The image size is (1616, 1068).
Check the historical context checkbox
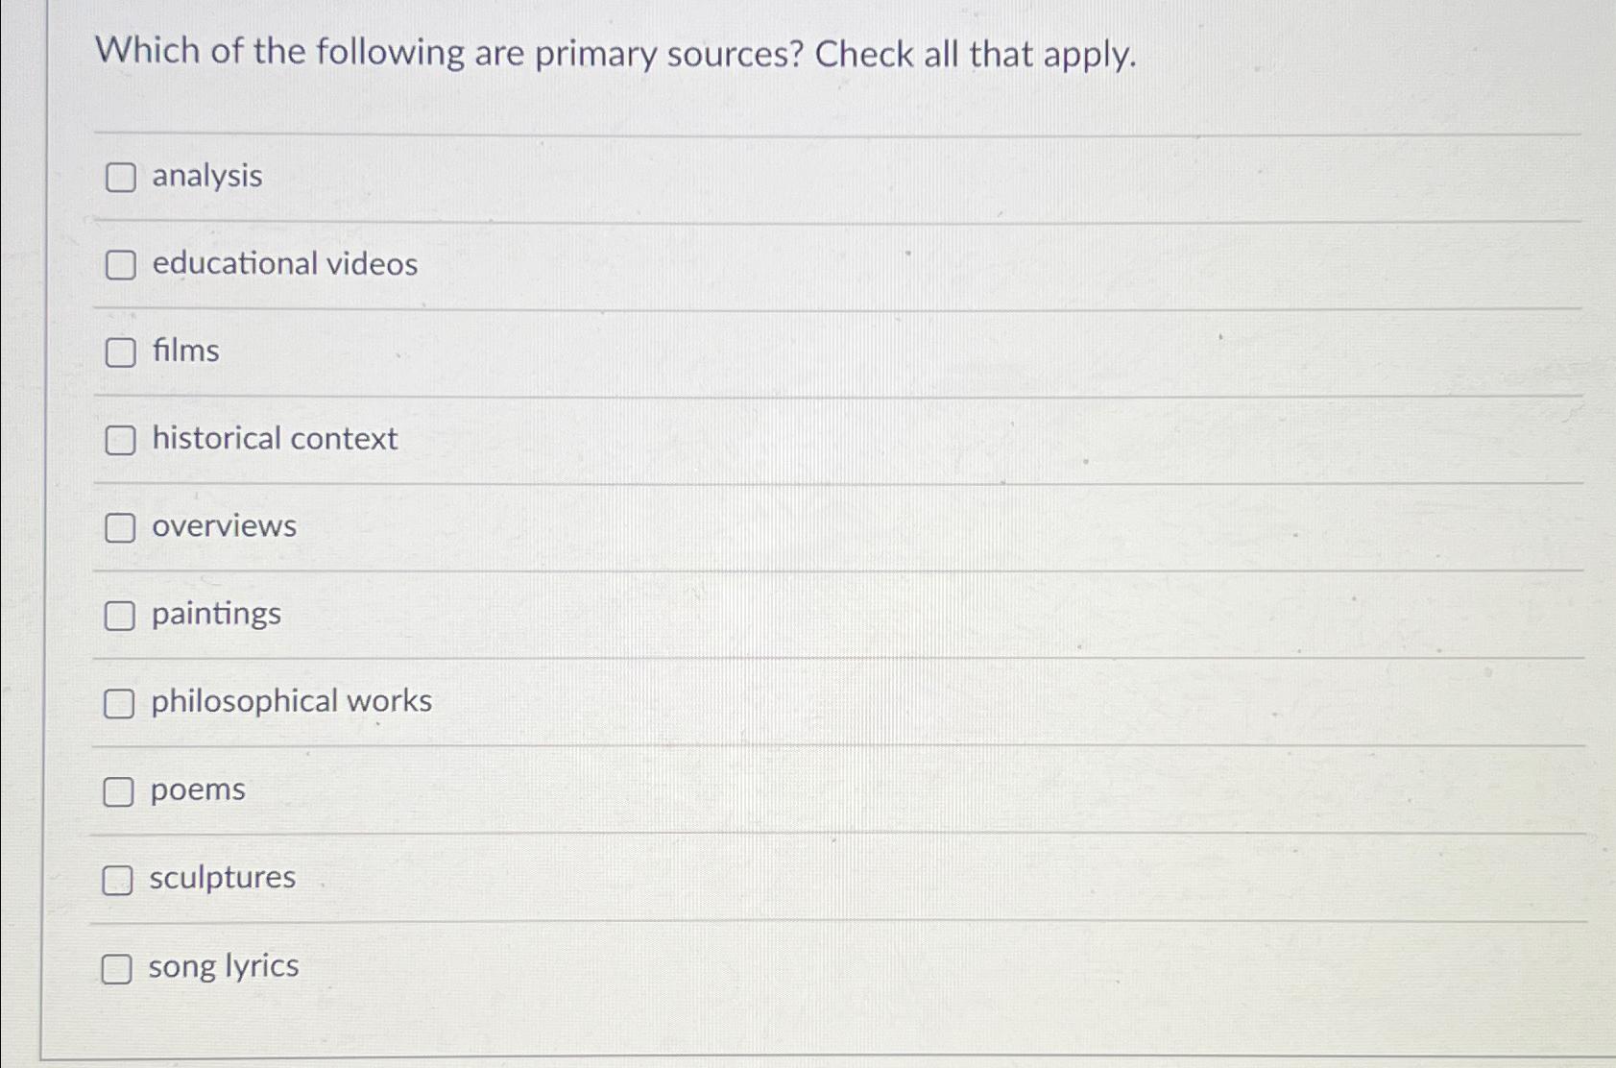point(121,441)
